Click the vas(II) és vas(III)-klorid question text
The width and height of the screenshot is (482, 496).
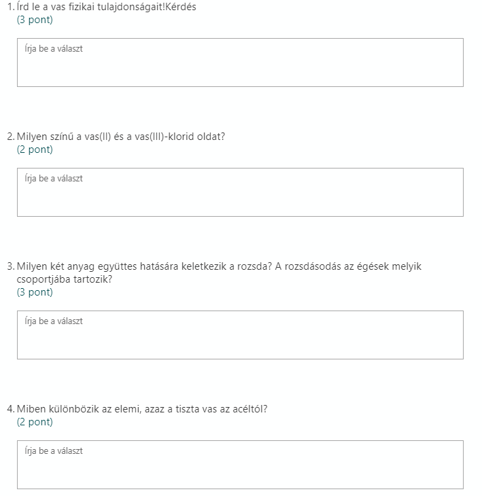[121, 137]
